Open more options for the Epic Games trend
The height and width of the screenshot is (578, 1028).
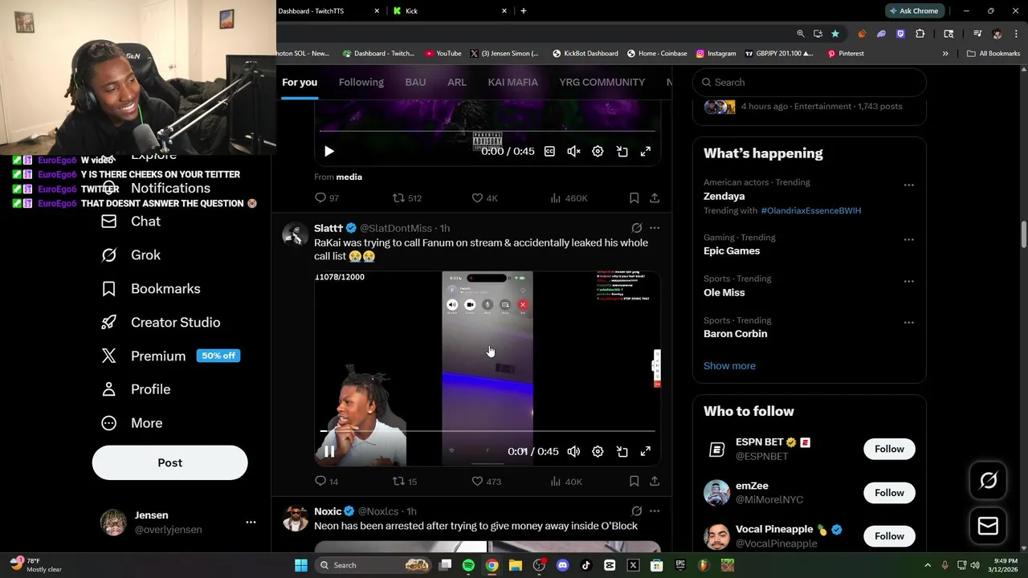tap(908, 239)
